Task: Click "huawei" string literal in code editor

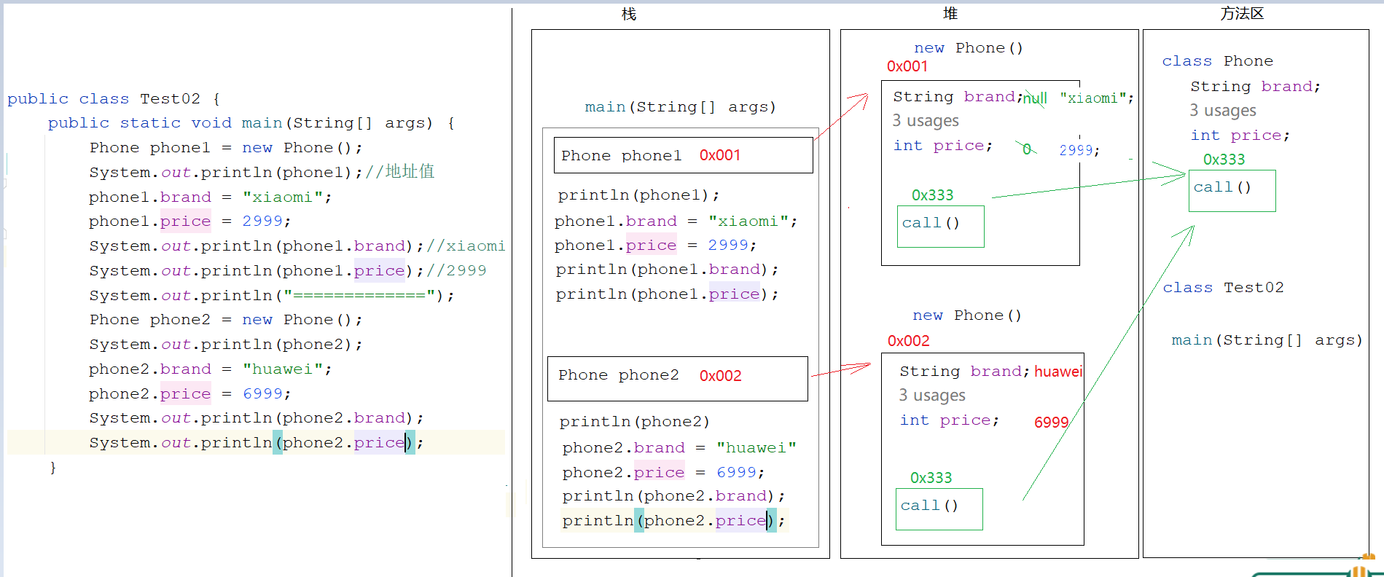Action: point(286,369)
